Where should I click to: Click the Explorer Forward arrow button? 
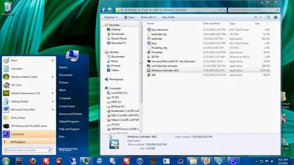pos(110,10)
